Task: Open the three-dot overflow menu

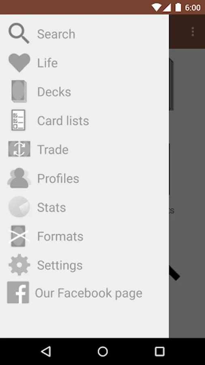Action: tap(193, 32)
